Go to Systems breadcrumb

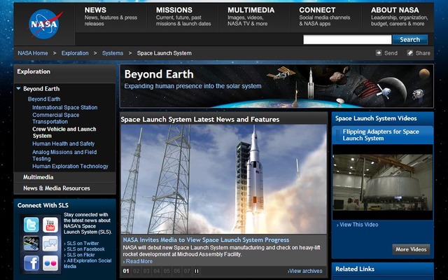[113, 53]
